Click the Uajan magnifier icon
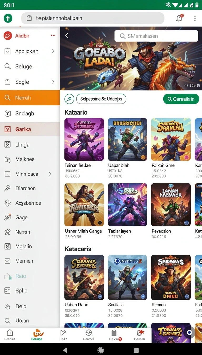The height and width of the screenshot is (355, 202). coord(8,321)
